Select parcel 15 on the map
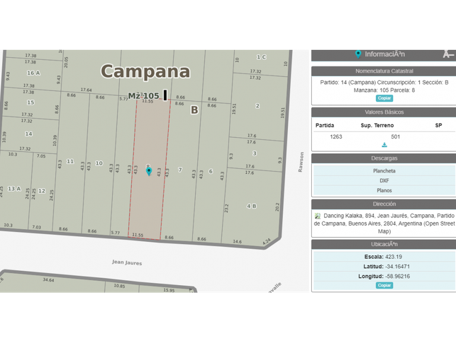The image size is (456, 342). tap(30, 102)
